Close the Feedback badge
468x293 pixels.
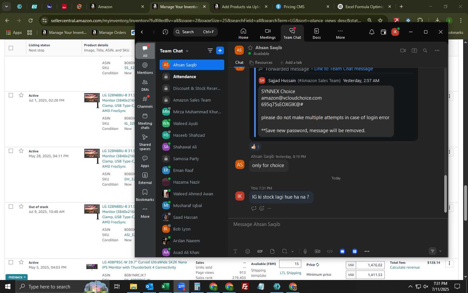25,277
